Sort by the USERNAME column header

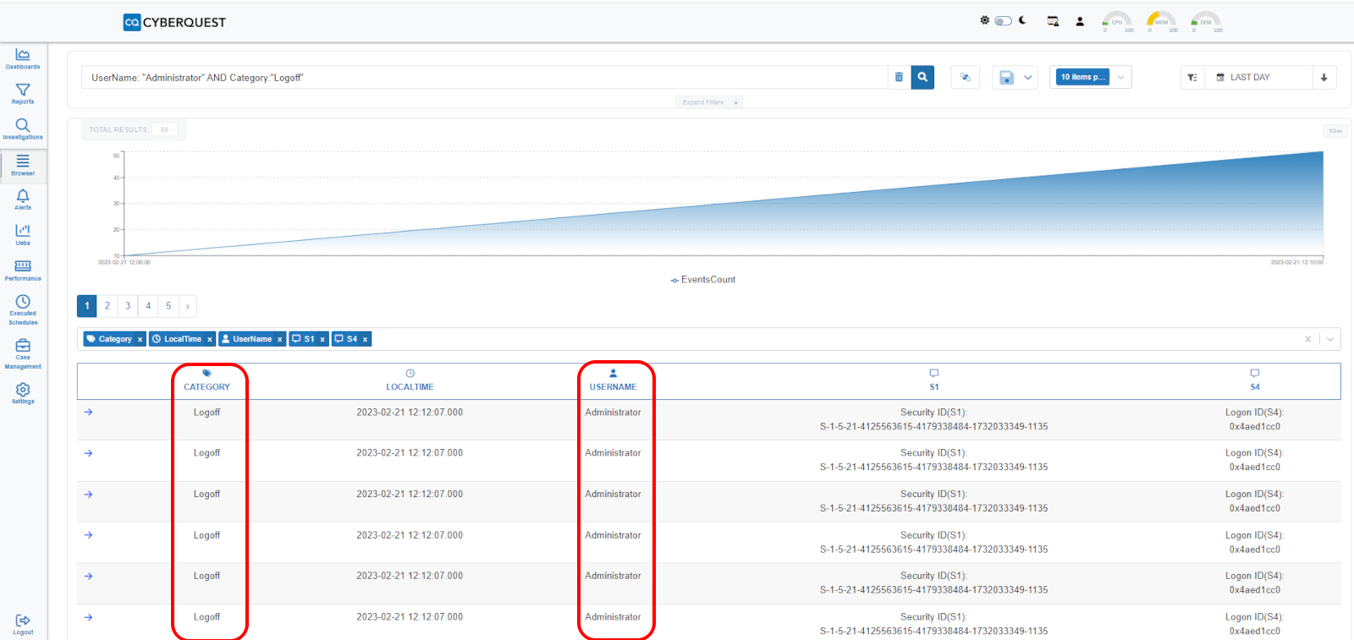point(613,380)
